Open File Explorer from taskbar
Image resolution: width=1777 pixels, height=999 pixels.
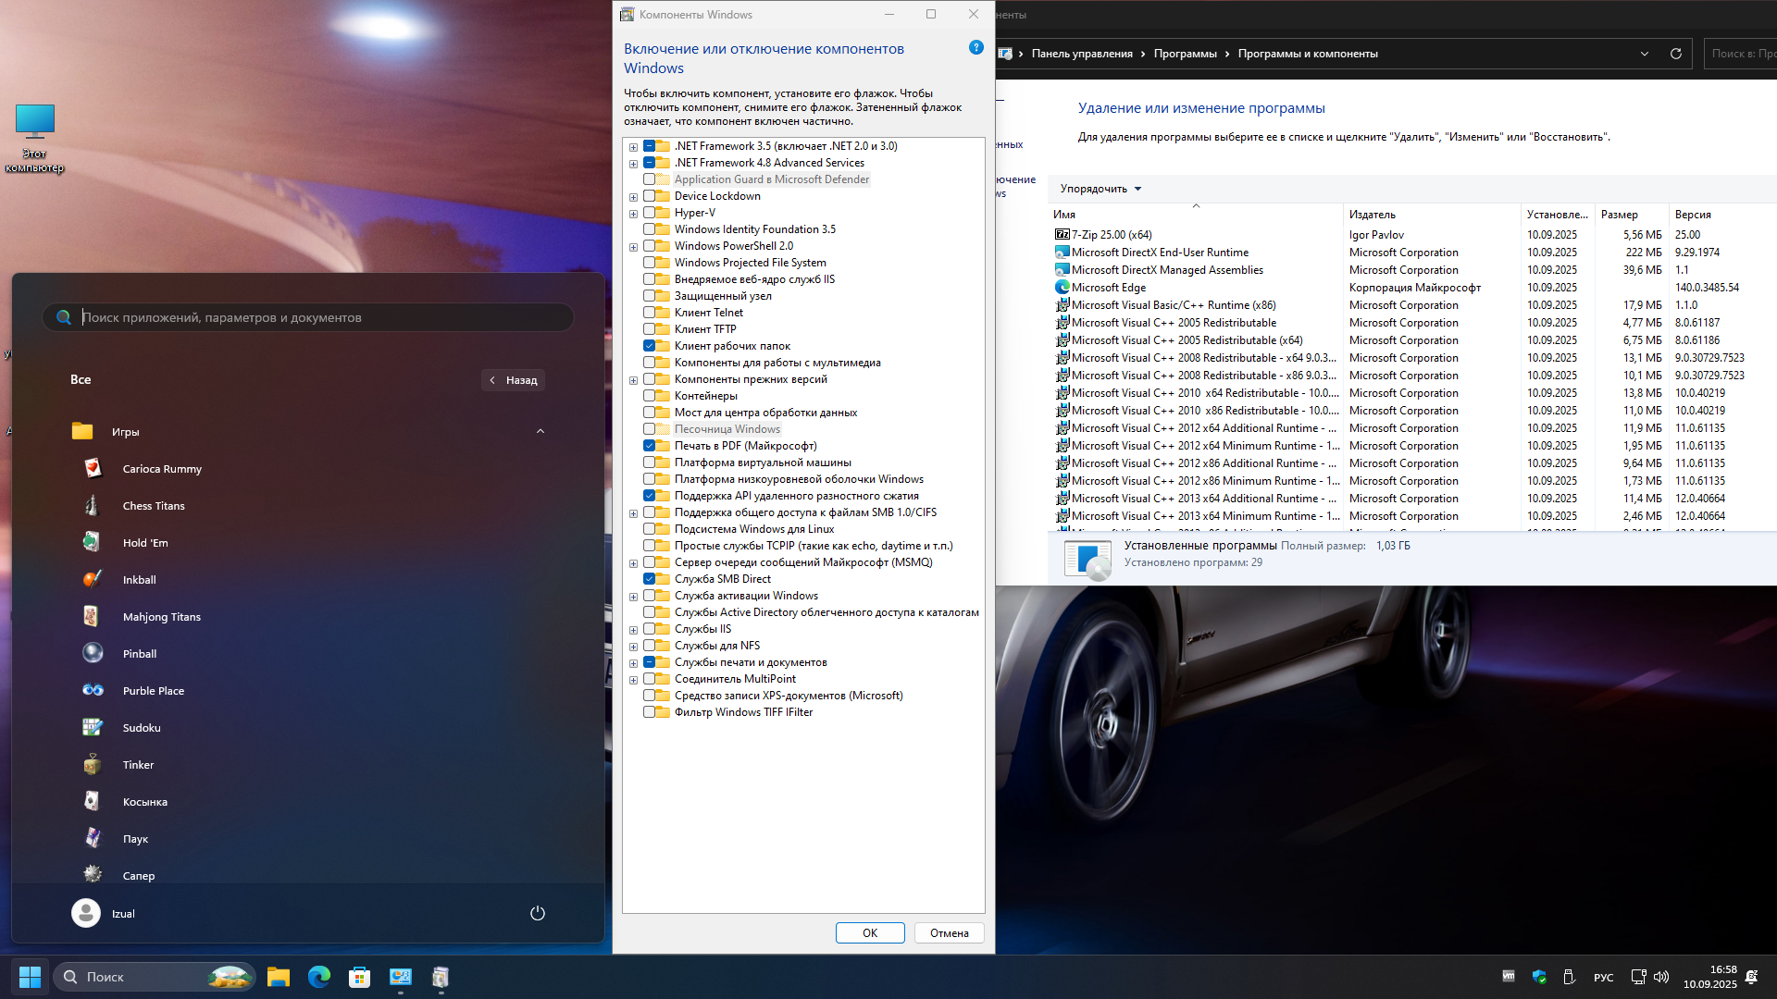[279, 977]
